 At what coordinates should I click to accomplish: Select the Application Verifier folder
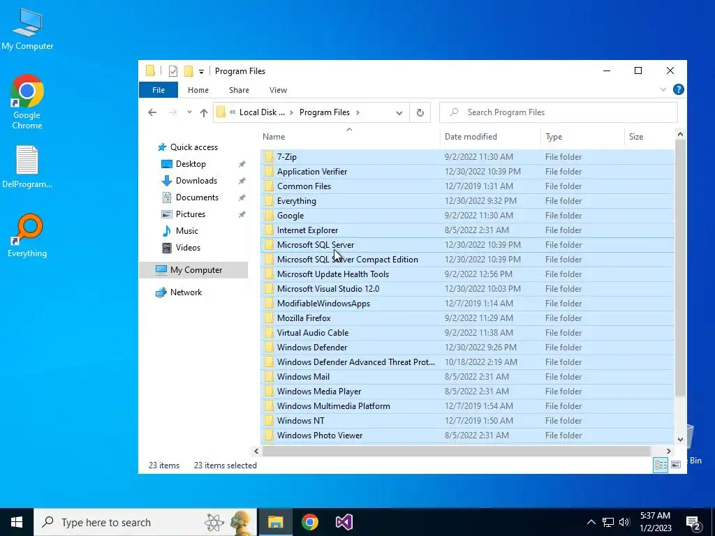point(467,172)
